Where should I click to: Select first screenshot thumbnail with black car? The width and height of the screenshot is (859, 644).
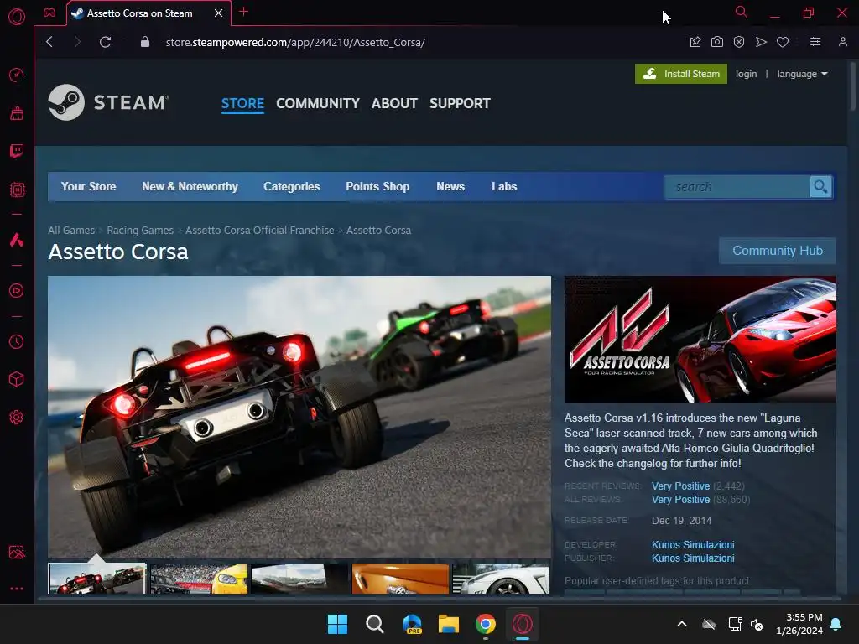click(97, 579)
